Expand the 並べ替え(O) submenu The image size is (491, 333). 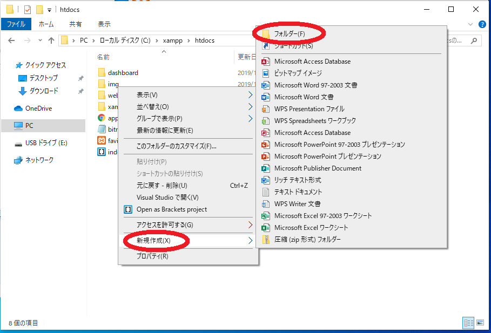250,107
